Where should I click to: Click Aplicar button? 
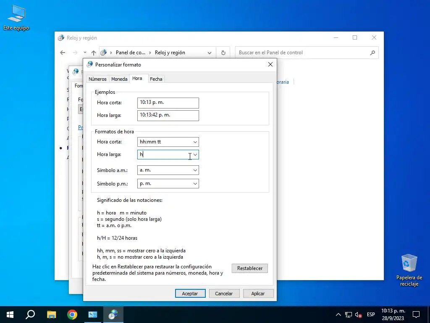tap(258, 293)
